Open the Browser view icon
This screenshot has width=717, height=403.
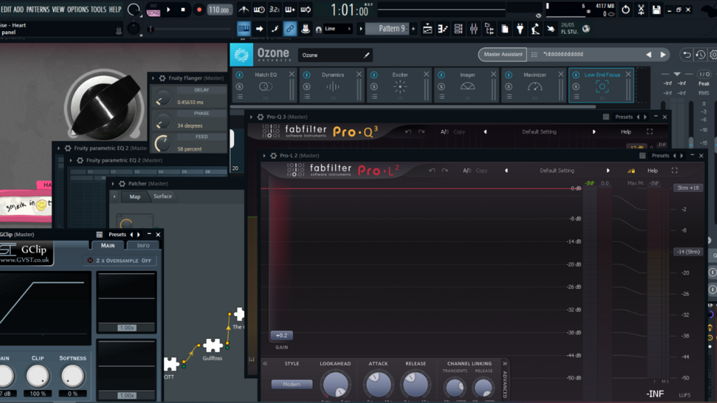tap(489, 29)
